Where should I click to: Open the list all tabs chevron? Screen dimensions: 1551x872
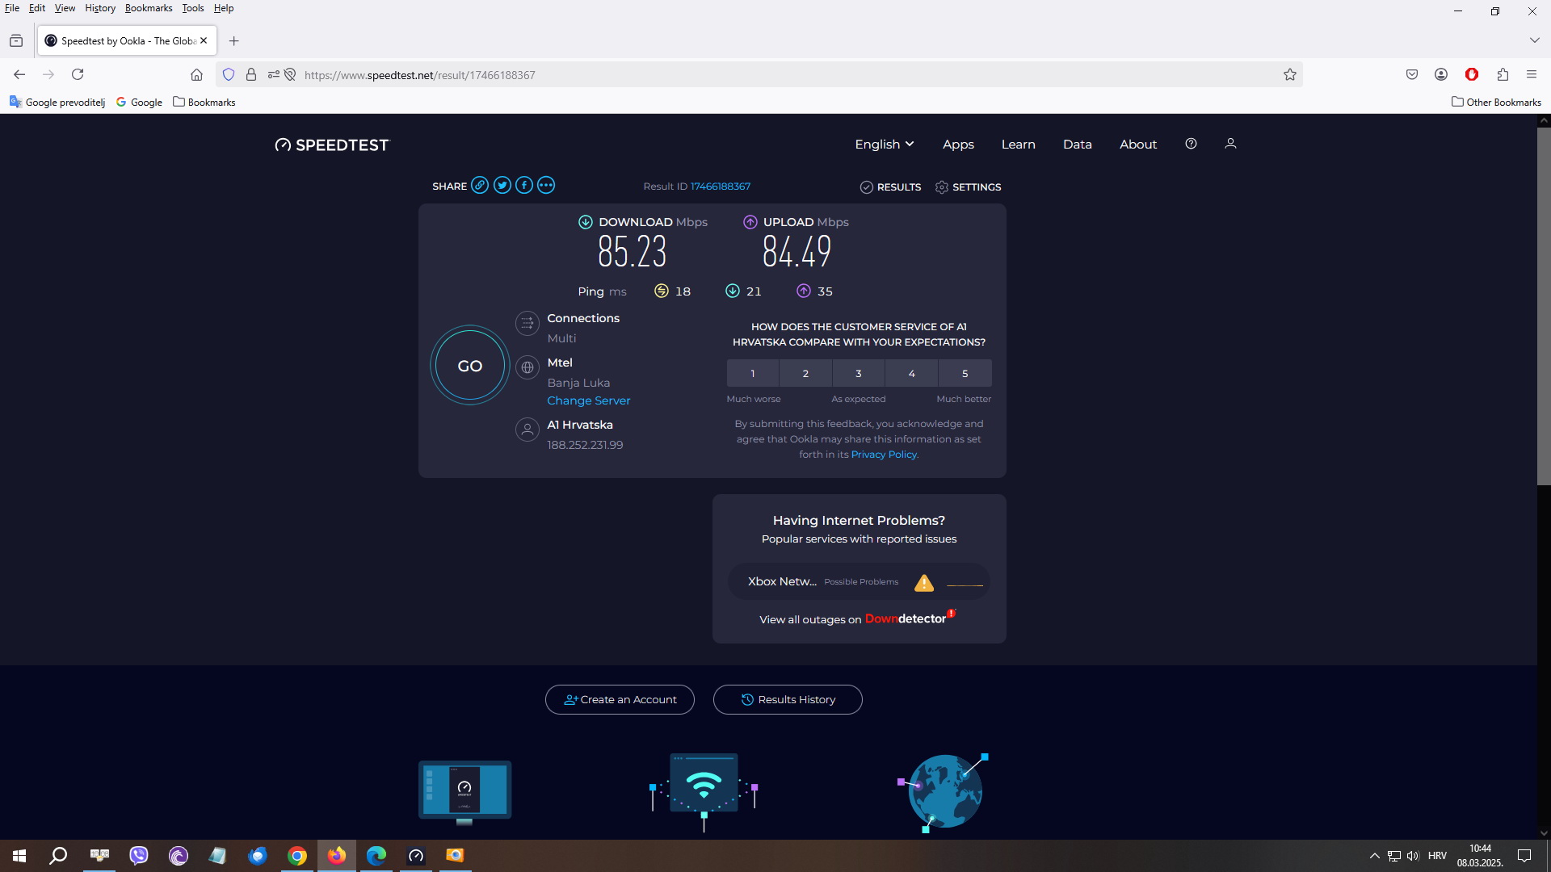pyautogui.click(x=1534, y=40)
